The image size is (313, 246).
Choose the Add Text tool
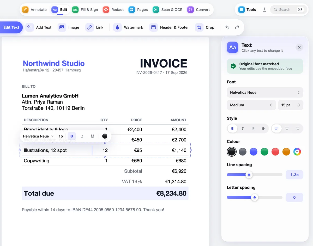click(x=39, y=27)
